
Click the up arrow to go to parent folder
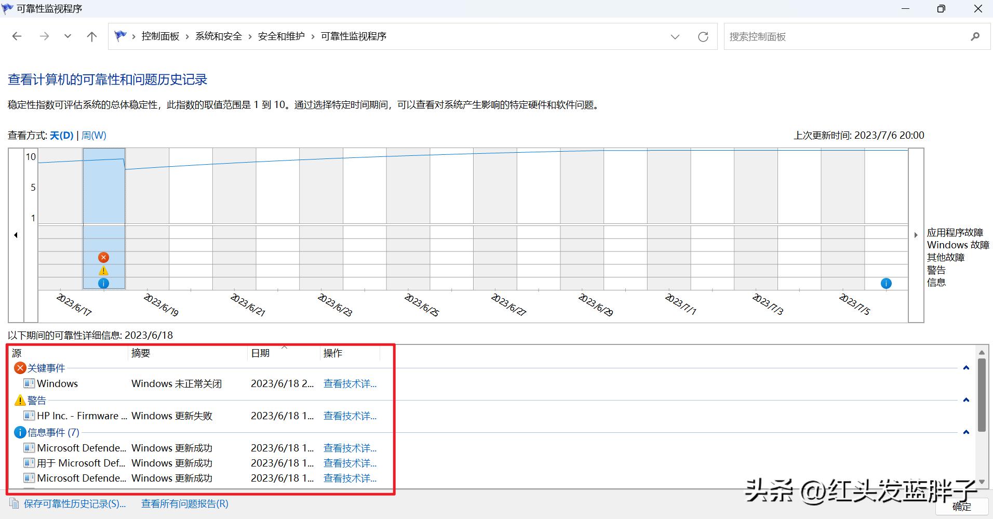[x=92, y=36]
